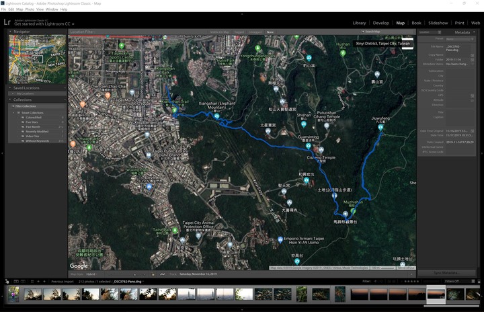Open the Map Style Hybrid dropdown
484x312 pixels.
[x=92, y=274]
